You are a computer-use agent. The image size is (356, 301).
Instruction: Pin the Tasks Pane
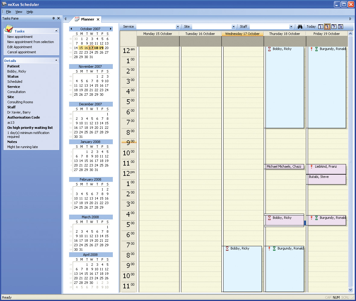[x=54, y=18]
